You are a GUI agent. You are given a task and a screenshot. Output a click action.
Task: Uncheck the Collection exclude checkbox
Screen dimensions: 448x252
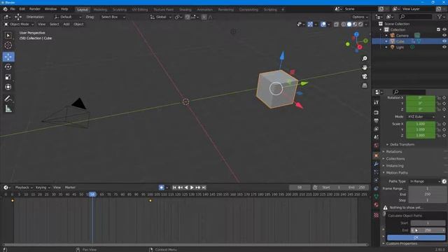pyautogui.click(x=439, y=29)
